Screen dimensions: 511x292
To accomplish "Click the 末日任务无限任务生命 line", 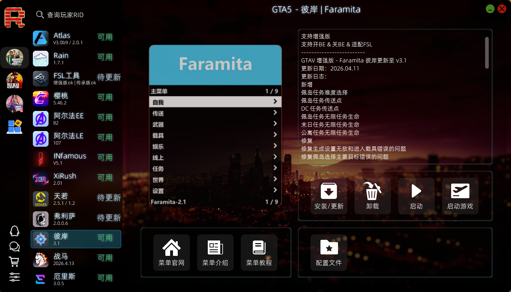I will coord(330,124).
